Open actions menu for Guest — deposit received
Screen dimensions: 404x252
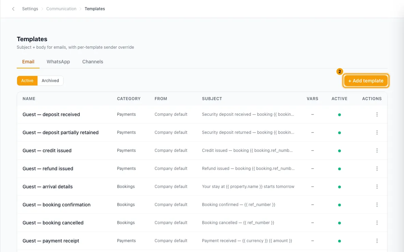(377, 114)
